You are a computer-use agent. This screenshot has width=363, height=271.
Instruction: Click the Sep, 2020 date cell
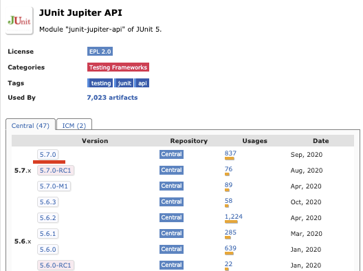pos(307,155)
